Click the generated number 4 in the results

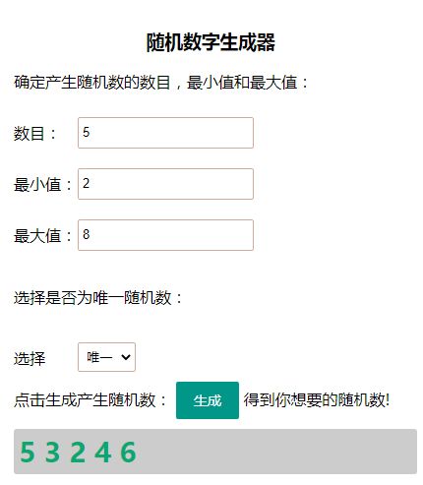click(x=102, y=452)
